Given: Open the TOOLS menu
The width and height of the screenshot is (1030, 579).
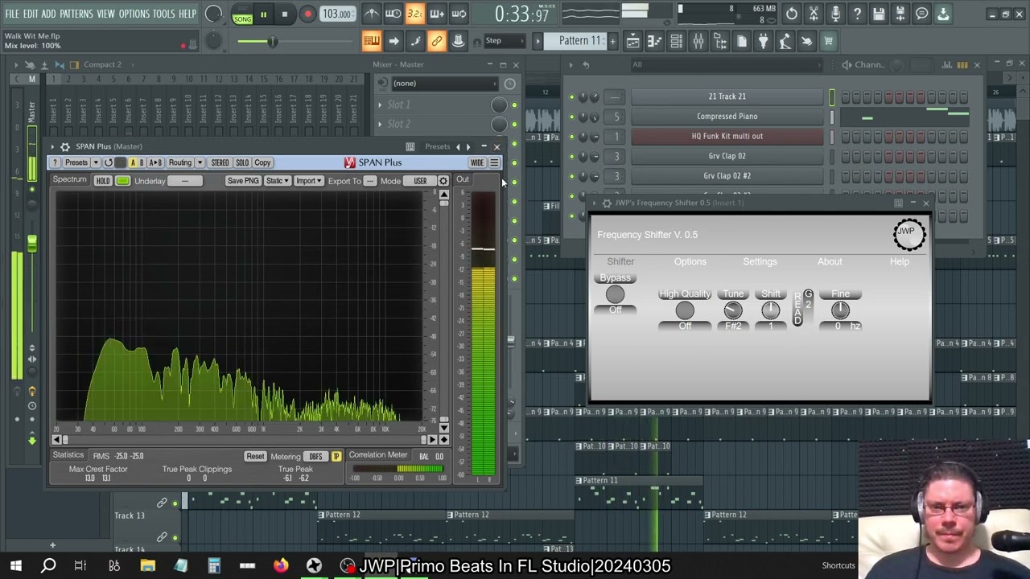Looking at the screenshot, I should point(163,14).
